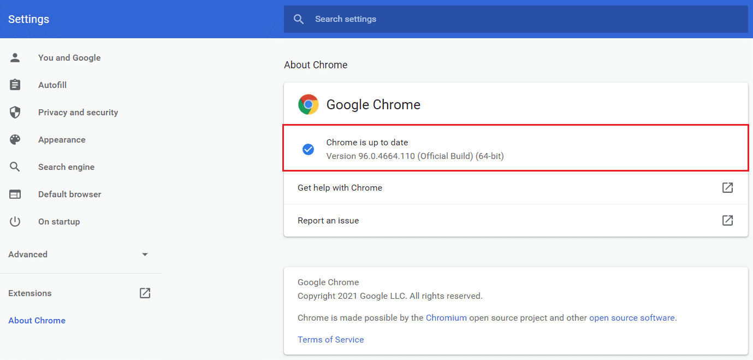The image size is (753, 360).
Task: Click Get help with Chrome
Action: [340, 187]
